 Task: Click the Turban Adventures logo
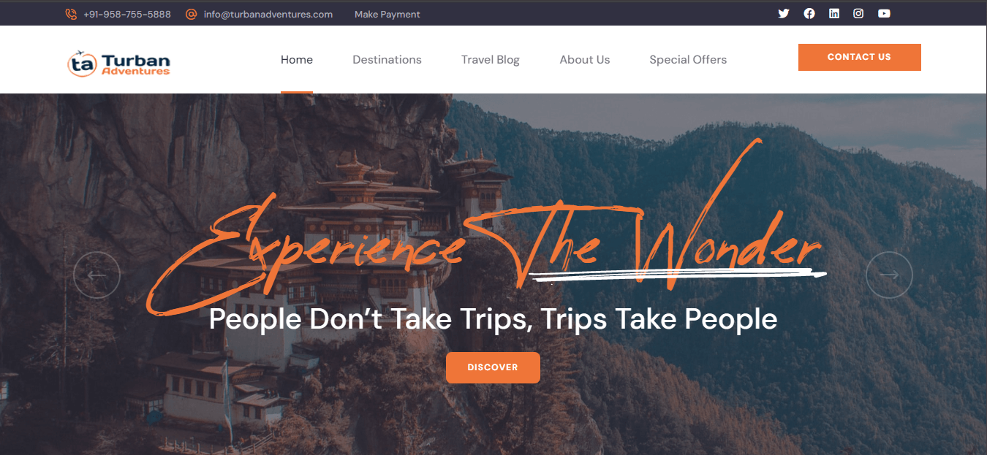click(x=118, y=64)
